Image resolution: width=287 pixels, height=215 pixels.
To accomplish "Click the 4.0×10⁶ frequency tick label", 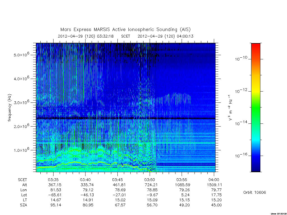I will click(x=21, y=78).
